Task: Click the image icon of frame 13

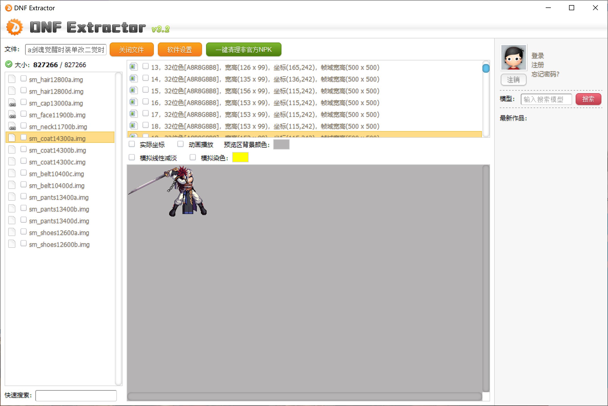Action: (133, 67)
